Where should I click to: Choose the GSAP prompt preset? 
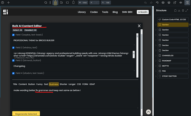pyautogui.click(x=92, y=84)
